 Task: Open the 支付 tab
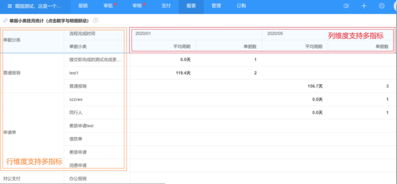click(166, 6)
